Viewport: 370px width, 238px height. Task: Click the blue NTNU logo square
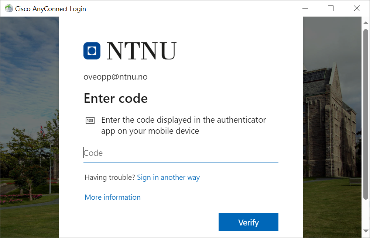coord(92,50)
